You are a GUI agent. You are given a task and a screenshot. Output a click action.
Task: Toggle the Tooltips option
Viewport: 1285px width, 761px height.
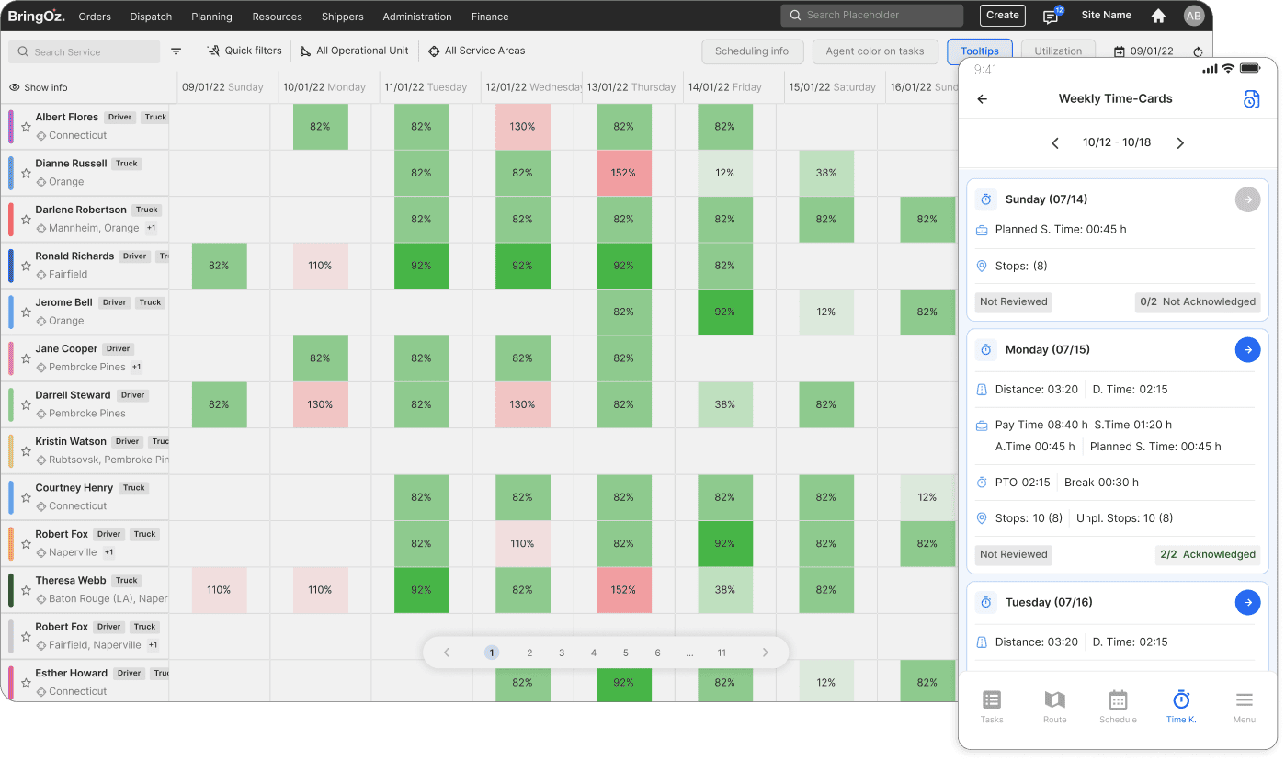[980, 52]
